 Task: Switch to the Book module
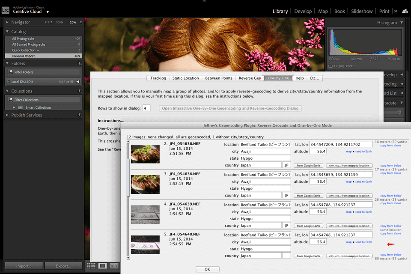pos(340,11)
